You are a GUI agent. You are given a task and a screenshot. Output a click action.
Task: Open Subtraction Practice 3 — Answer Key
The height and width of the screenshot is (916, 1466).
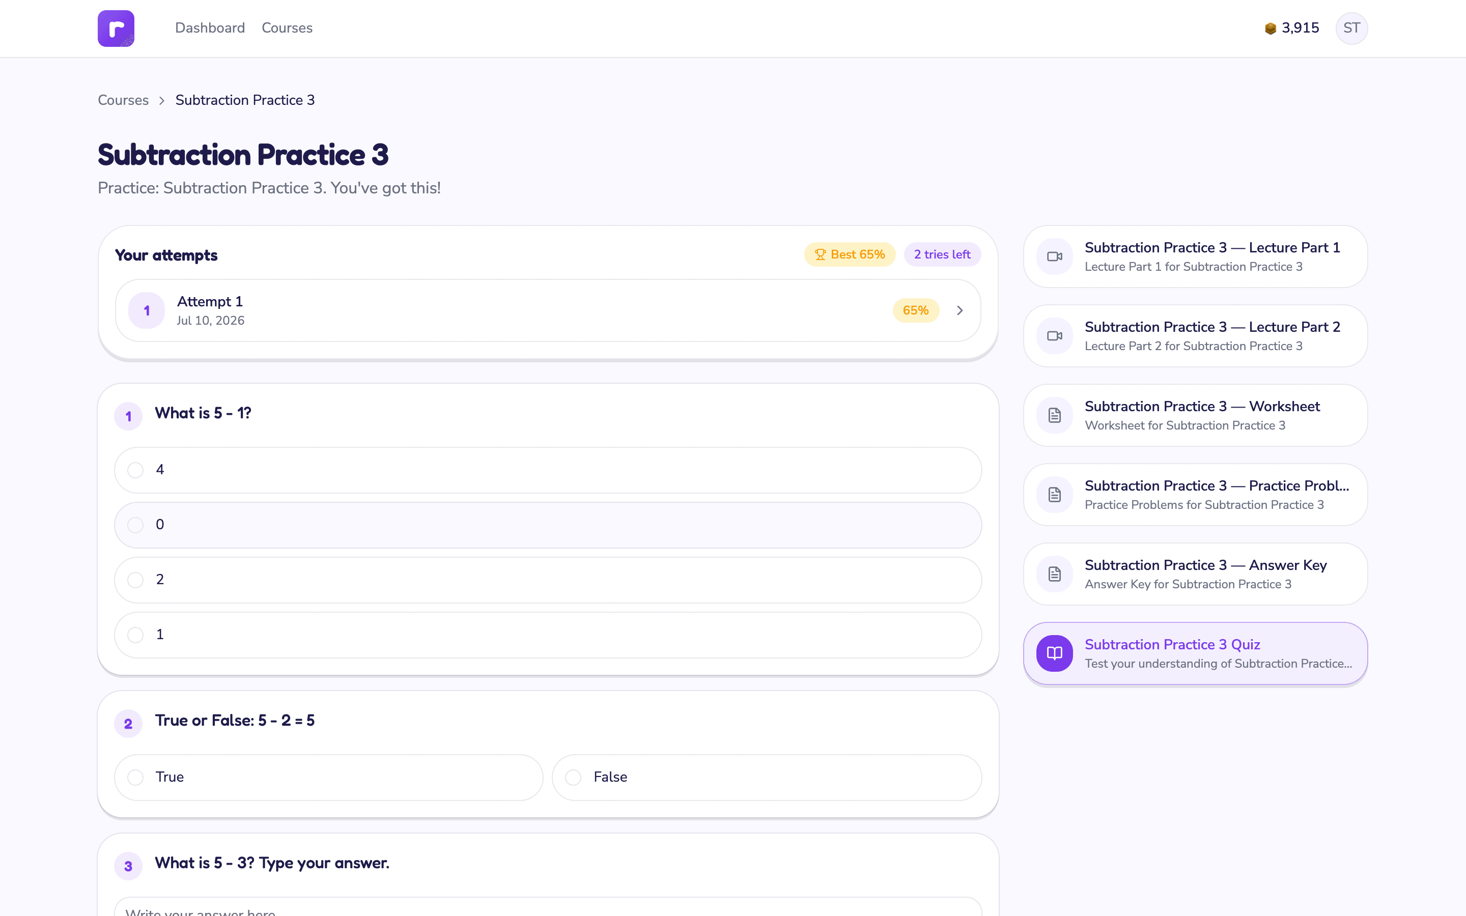tap(1195, 574)
